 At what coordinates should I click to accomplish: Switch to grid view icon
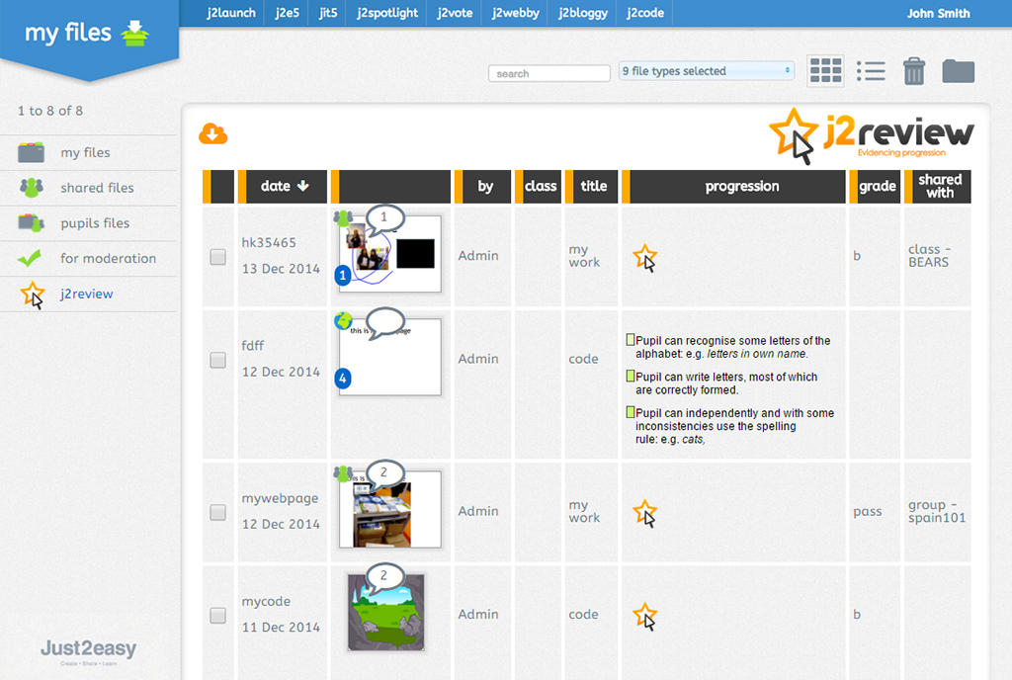tap(825, 70)
